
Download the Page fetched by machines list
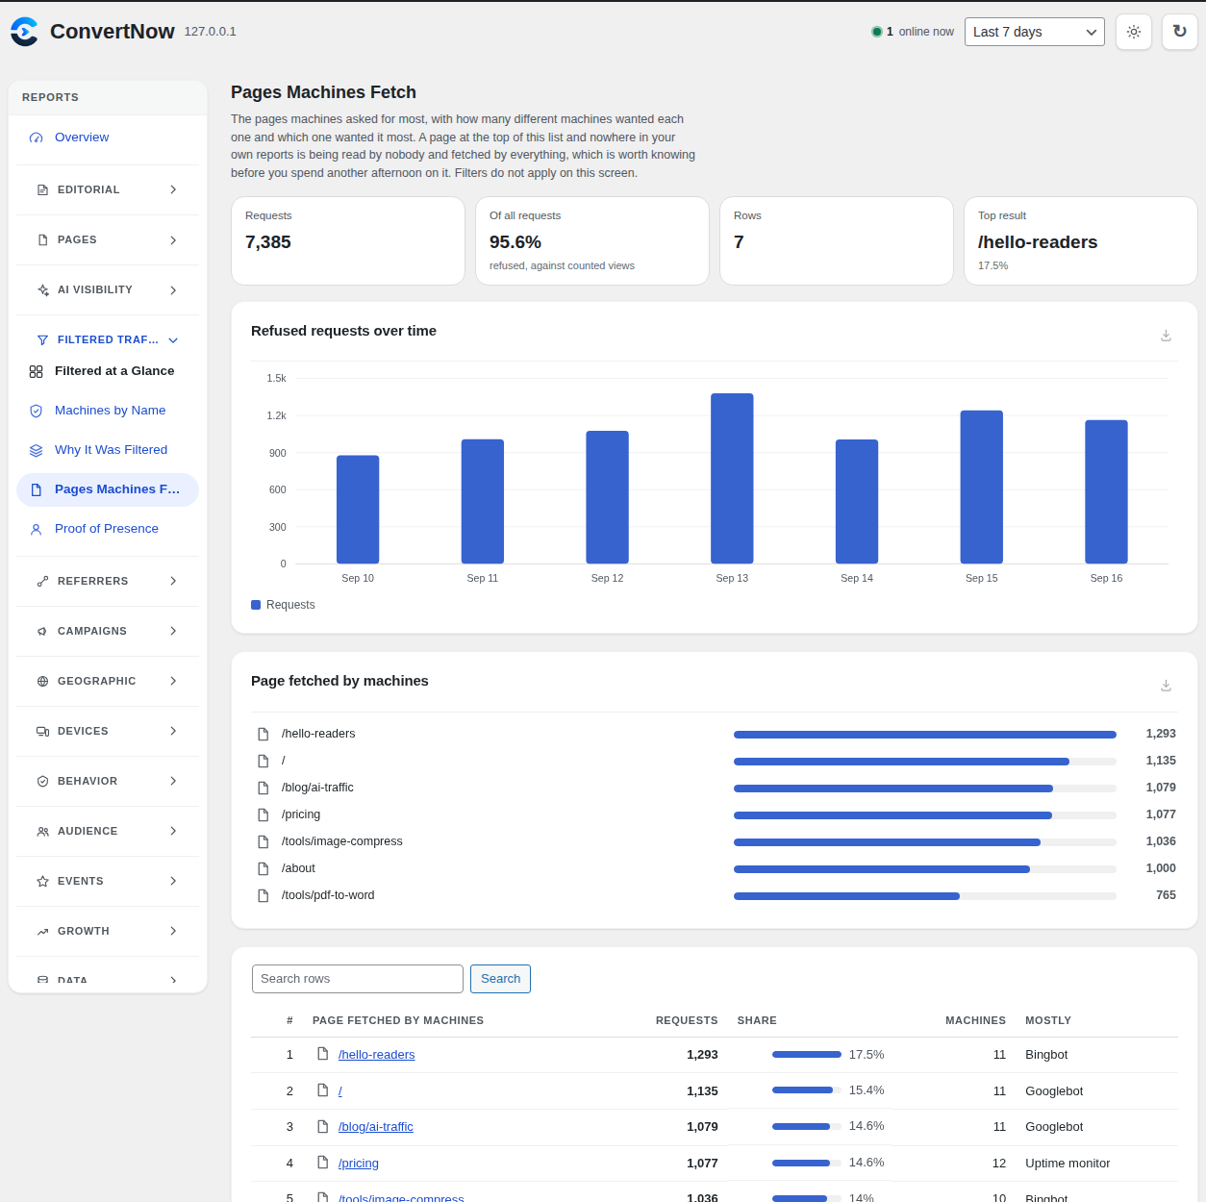coord(1166,686)
